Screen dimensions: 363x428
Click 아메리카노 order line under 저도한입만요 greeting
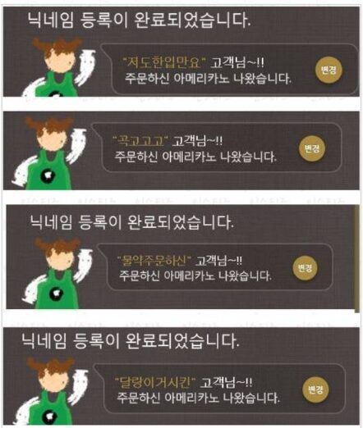(208, 79)
